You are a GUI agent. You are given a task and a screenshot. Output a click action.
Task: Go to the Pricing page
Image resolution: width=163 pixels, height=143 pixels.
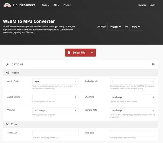click(x=67, y=5)
